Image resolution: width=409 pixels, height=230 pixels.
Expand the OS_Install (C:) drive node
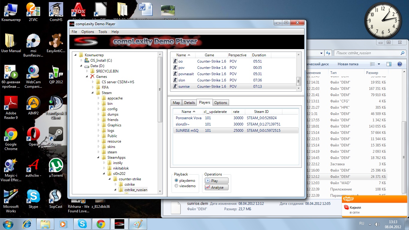pos(81,60)
